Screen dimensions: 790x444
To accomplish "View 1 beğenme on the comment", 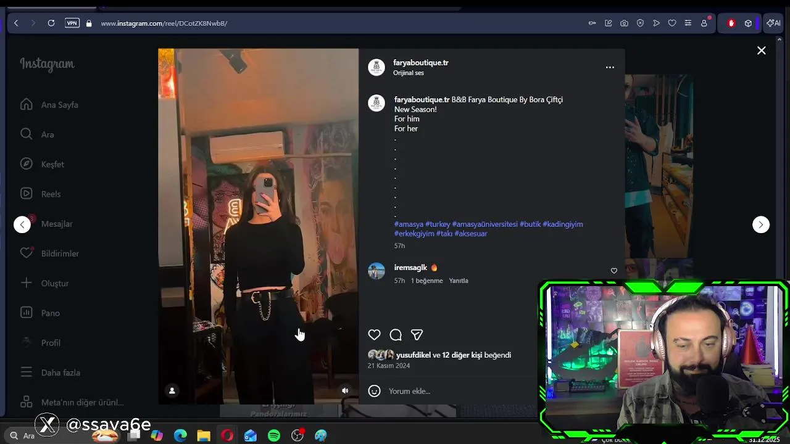I will [427, 281].
